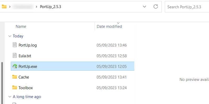Click the Toolbox folder icon

click(x=15, y=88)
